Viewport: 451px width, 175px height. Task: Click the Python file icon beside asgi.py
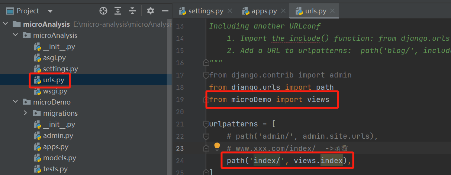coord(37,58)
